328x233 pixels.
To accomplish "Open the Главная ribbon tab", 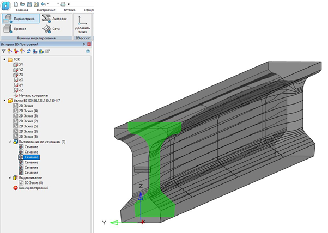I will coord(22,10).
